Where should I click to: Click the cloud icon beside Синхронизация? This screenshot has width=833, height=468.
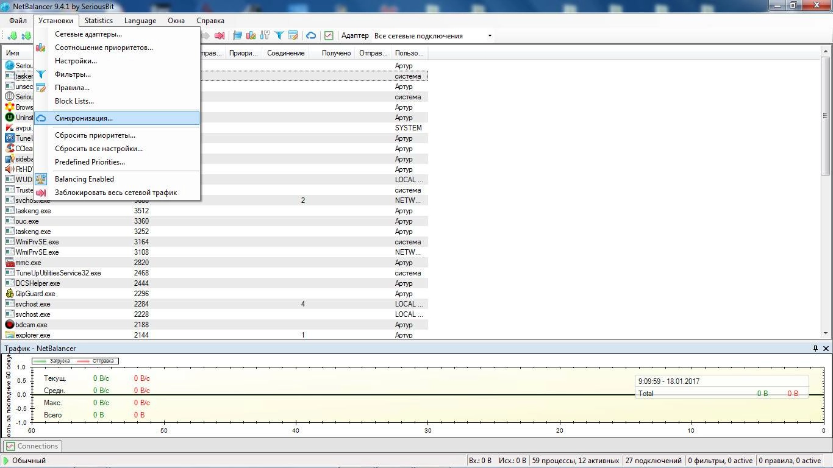click(x=41, y=118)
